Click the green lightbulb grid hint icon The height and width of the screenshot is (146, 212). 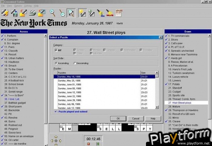tap(91, 13)
